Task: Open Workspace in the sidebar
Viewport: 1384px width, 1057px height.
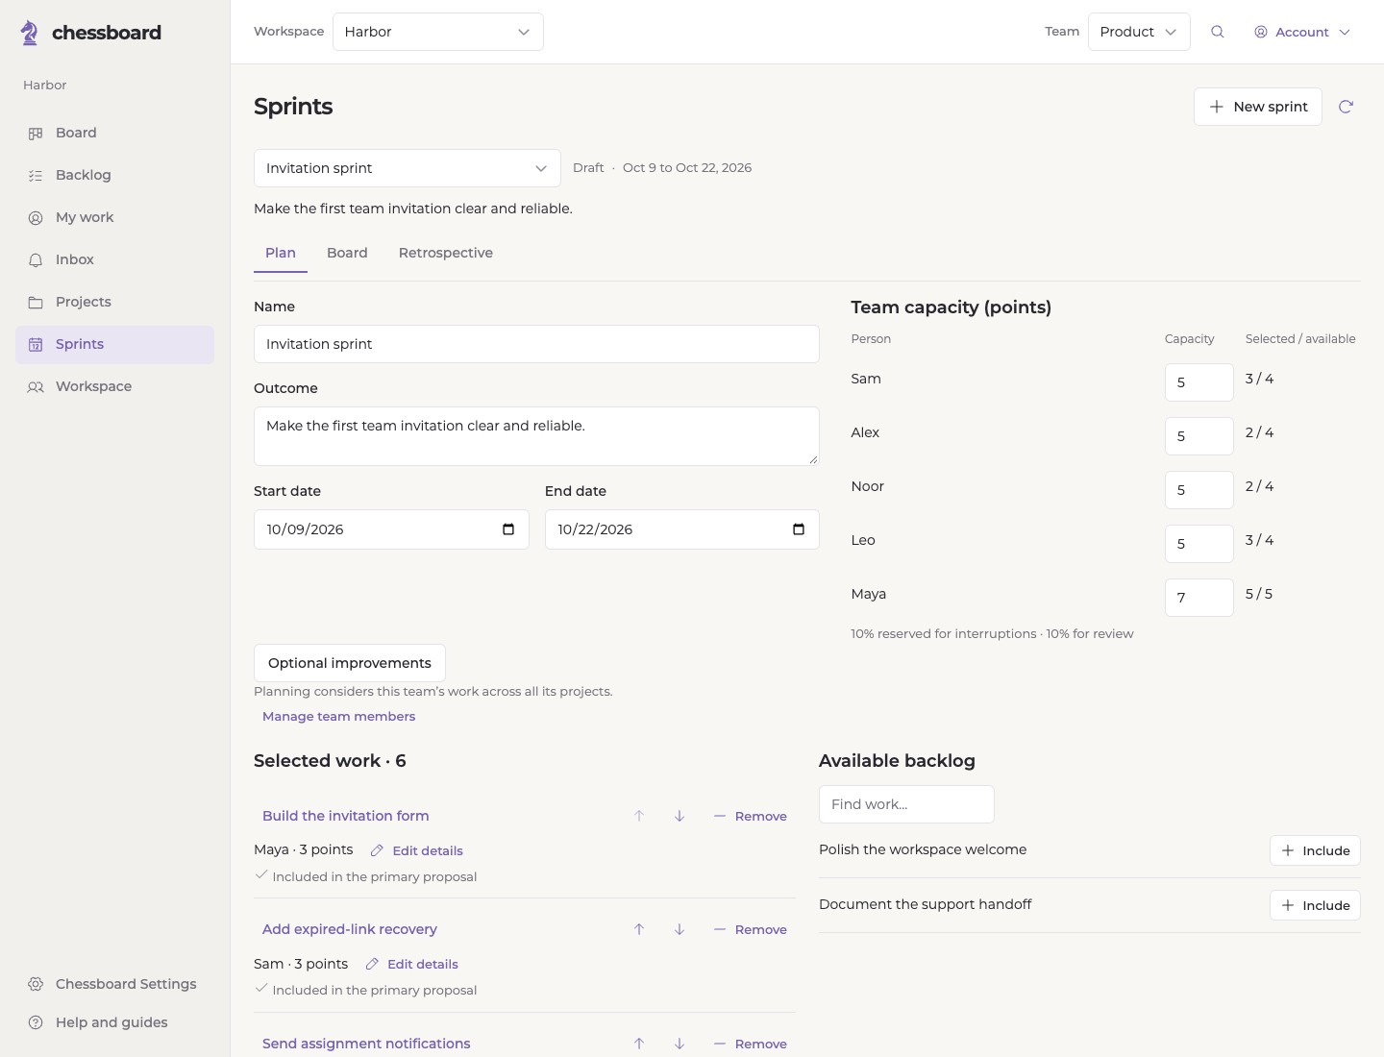Action: click(x=114, y=387)
